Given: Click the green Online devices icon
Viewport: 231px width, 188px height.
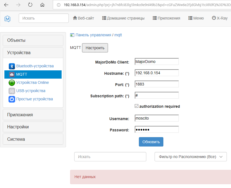Looking at the screenshot, I should pos(12,83).
